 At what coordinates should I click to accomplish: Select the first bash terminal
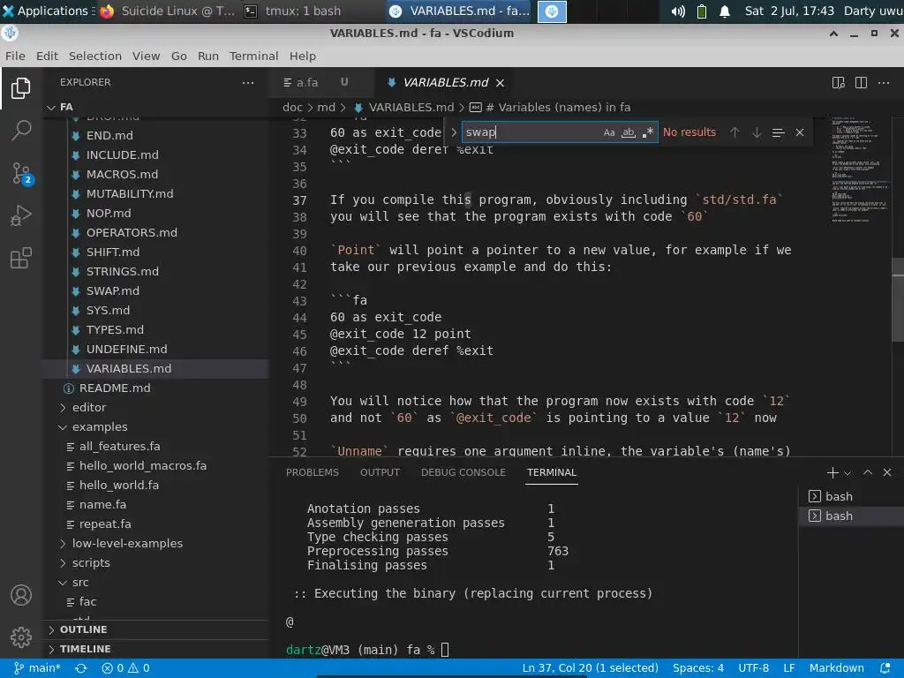click(x=851, y=496)
